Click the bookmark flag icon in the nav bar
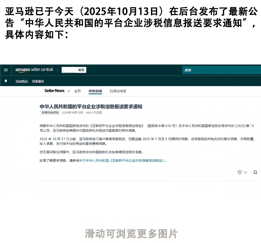 (x=6, y=81)
